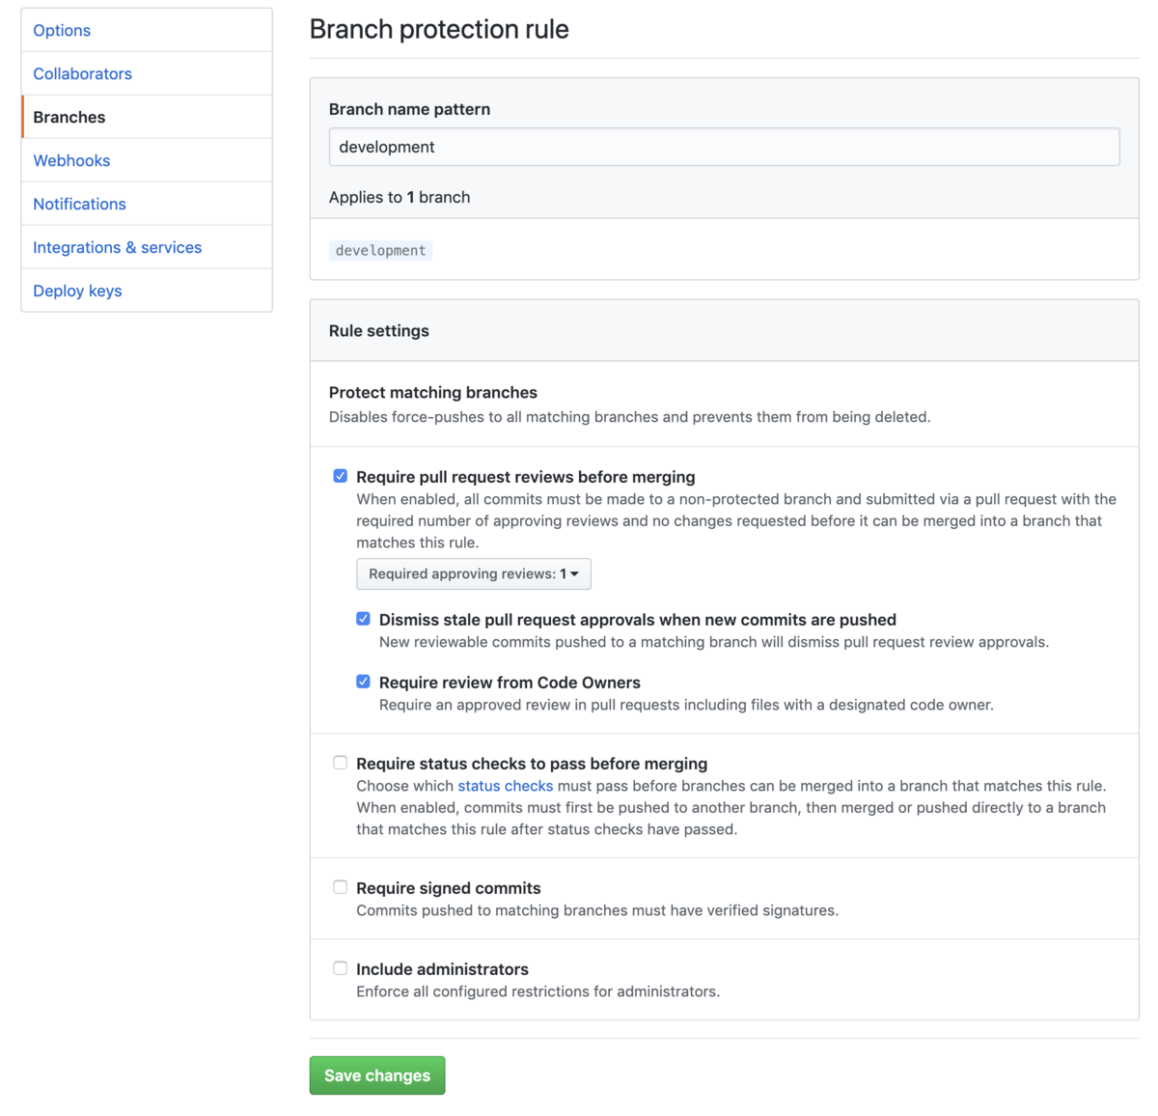Open Integrations & services page
1158x1116 pixels.
(117, 247)
